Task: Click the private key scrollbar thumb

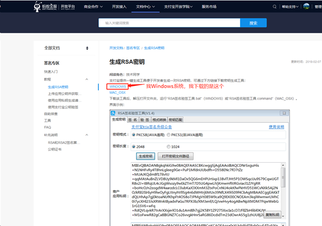Action: pos(283,177)
